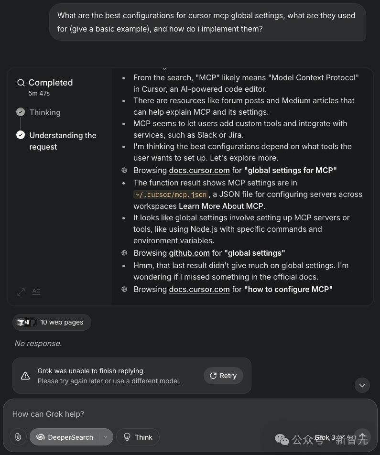Screen dimensions: 380x455
Task: Open the github.com link
Action: tap(189, 253)
